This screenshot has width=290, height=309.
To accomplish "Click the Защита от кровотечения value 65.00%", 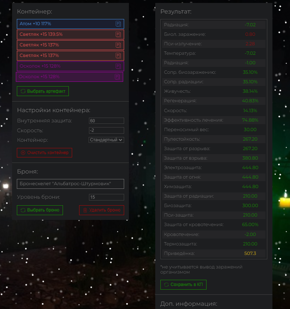I will pyautogui.click(x=250, y=225).
